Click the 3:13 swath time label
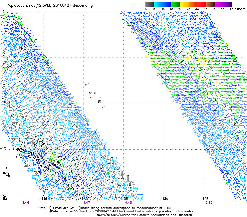This screenshot has height=217, width=247. tap(209, 203)
